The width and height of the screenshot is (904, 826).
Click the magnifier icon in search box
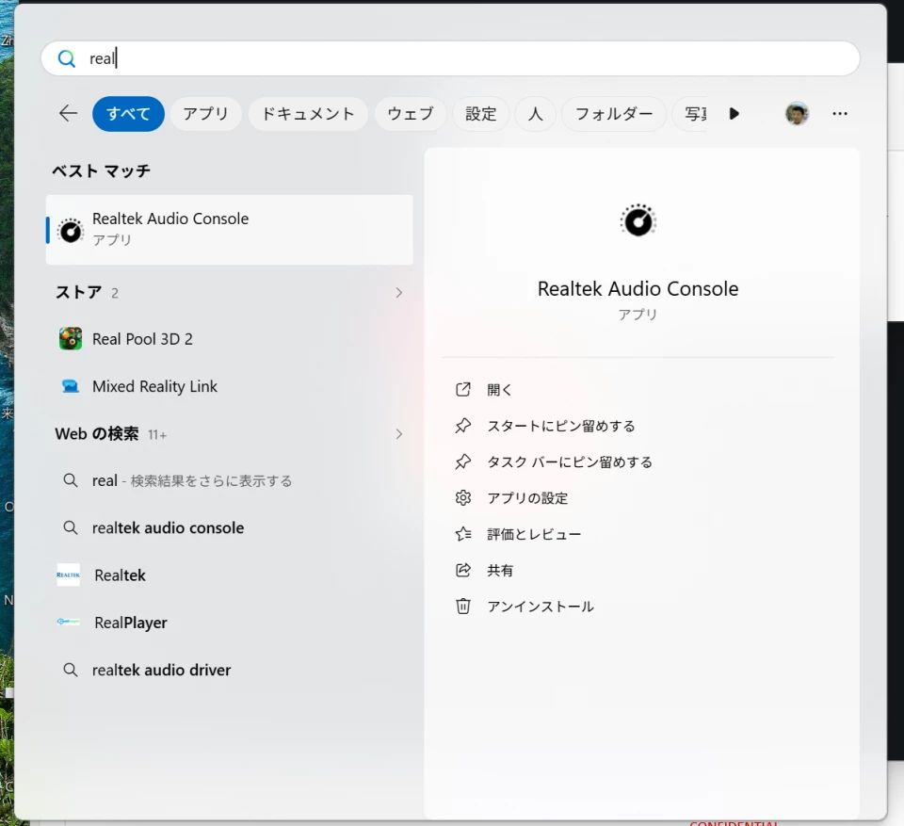point(66,58)
